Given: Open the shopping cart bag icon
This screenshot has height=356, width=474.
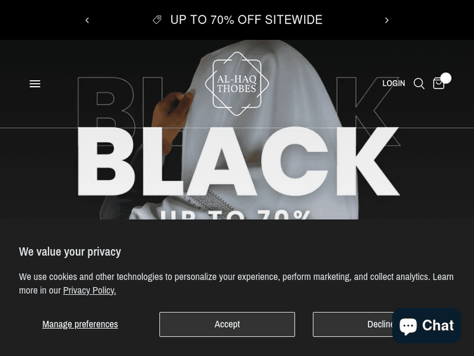Looking at the screenshot, I should [439, 83].
